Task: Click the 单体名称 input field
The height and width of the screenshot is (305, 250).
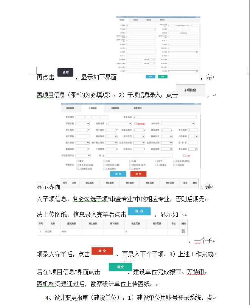Action: [x=165, y=117]
